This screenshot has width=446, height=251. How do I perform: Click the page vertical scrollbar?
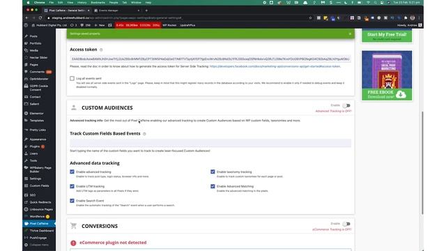422,162
